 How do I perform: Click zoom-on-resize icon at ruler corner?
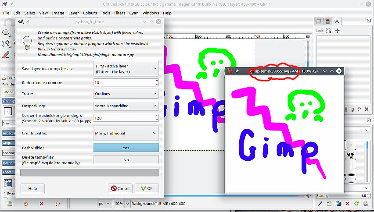(308, 37)
